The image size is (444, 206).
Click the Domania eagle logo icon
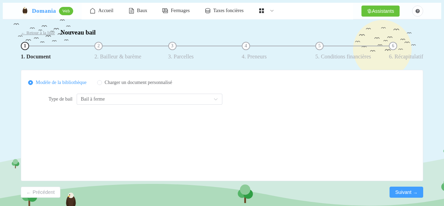(x=25, y=11)
